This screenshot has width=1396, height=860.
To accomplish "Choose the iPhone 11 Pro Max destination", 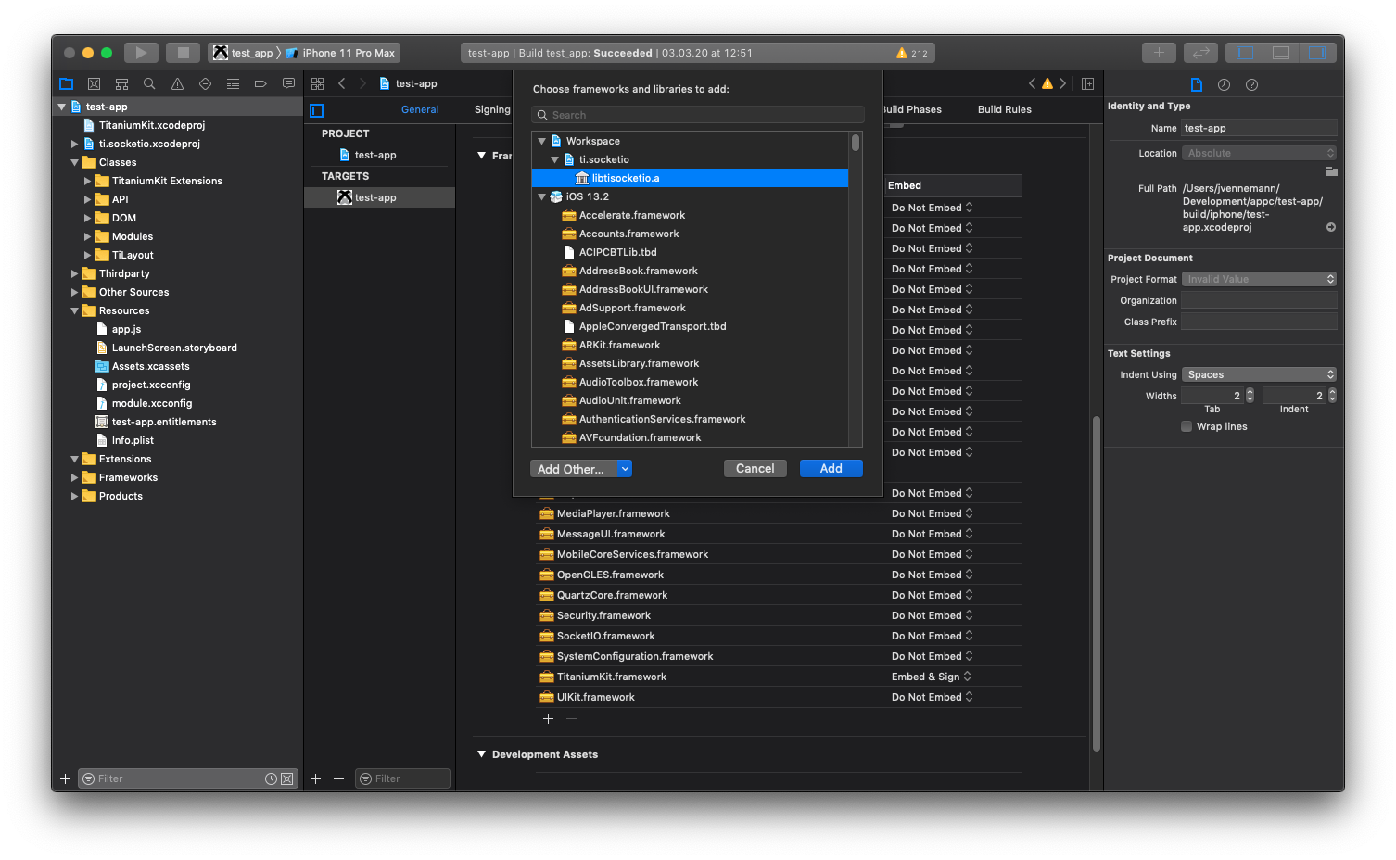I will 341,53.
